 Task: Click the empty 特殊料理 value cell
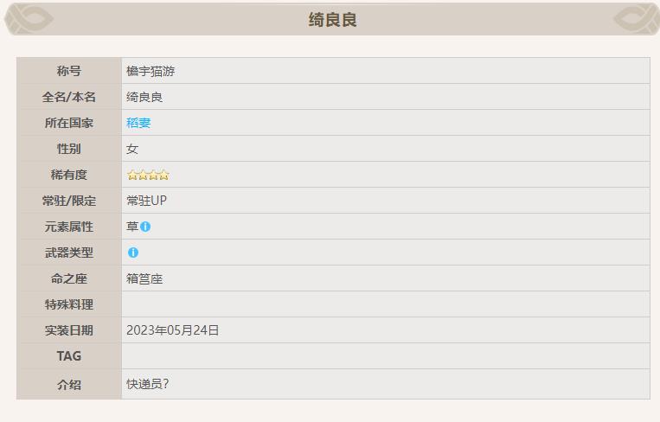(x=385, y=304)
